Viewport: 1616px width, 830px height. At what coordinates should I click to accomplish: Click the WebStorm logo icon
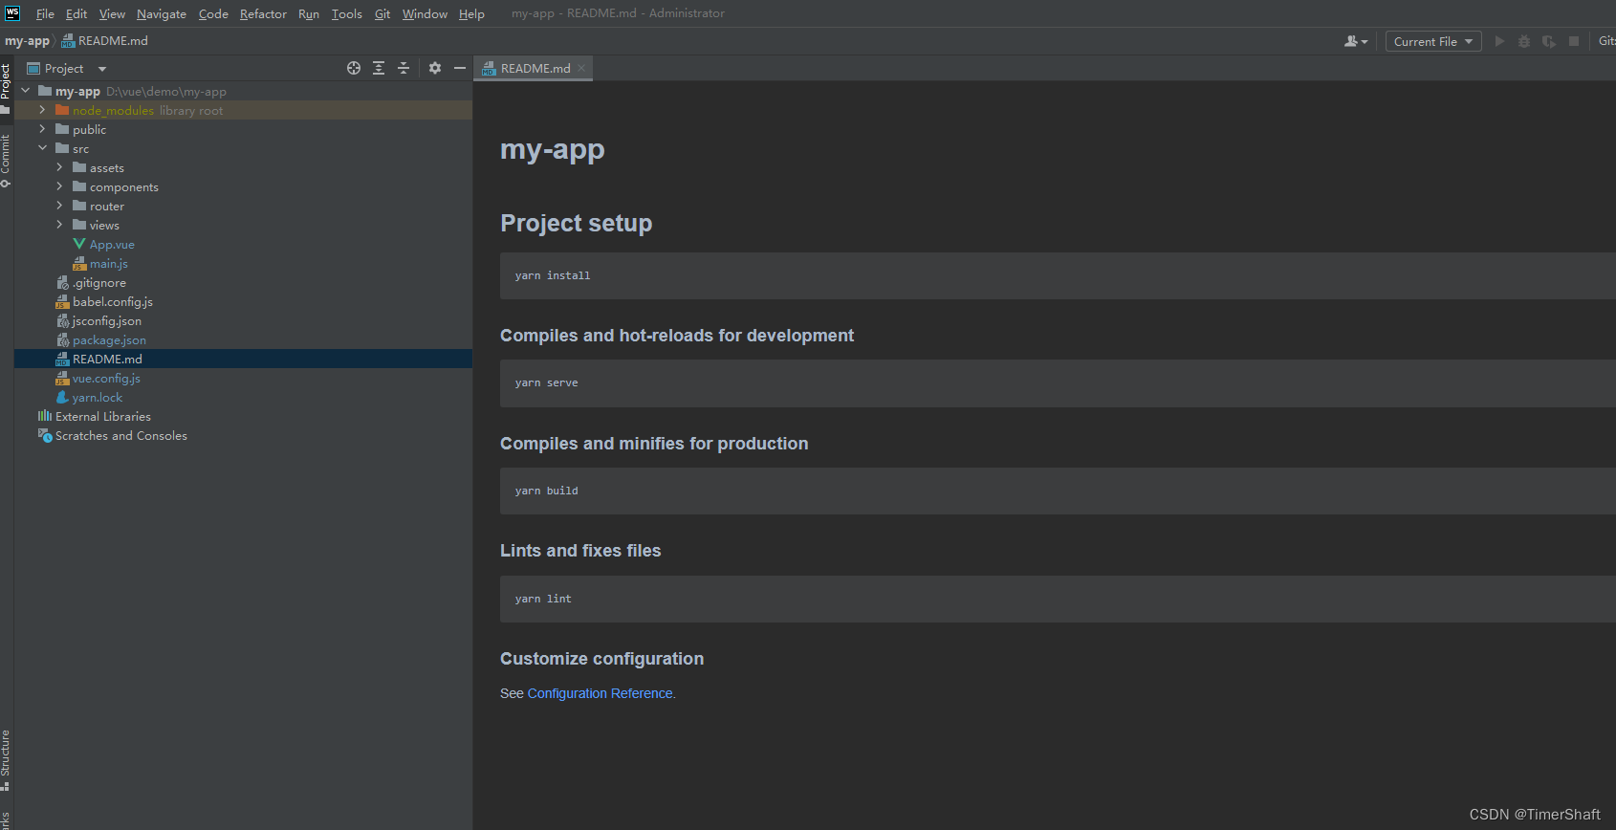click(x=12, y=13)
